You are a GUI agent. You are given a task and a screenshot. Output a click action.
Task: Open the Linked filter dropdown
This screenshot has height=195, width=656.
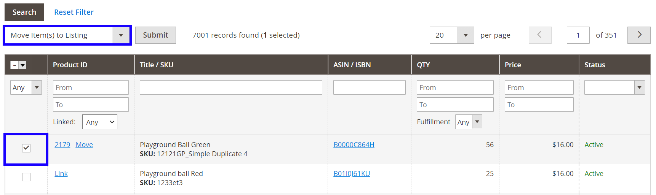coord(100,122)
